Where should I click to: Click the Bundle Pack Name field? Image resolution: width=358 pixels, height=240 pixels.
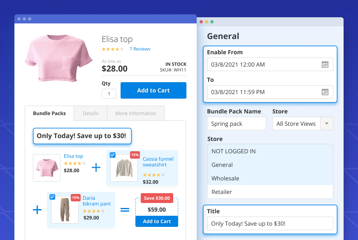point(236,124)
